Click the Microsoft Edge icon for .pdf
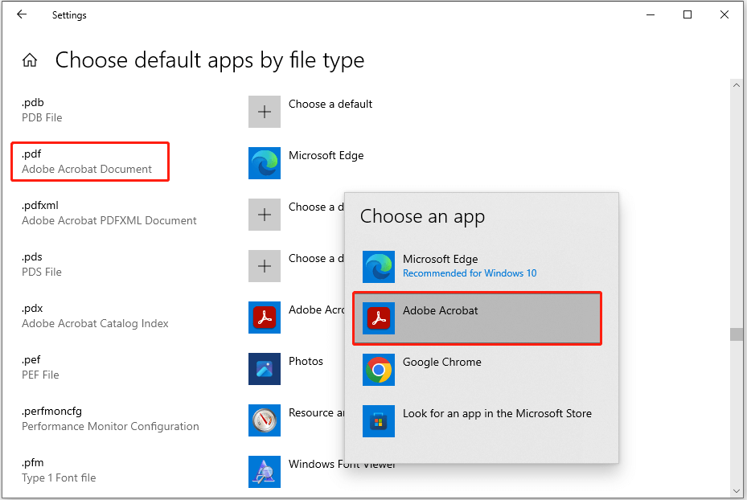 [265, 163]
